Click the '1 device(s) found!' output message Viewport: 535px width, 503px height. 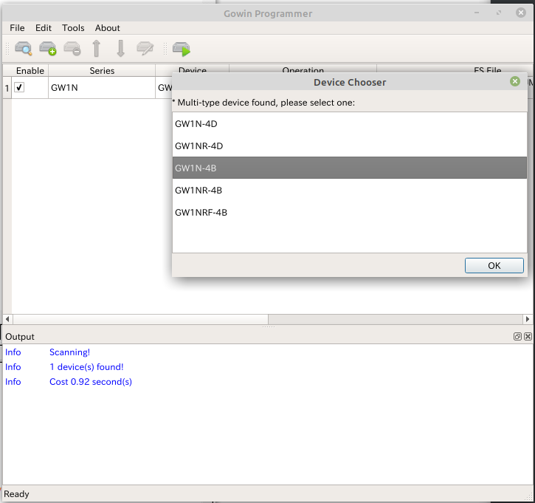point(86,367)
